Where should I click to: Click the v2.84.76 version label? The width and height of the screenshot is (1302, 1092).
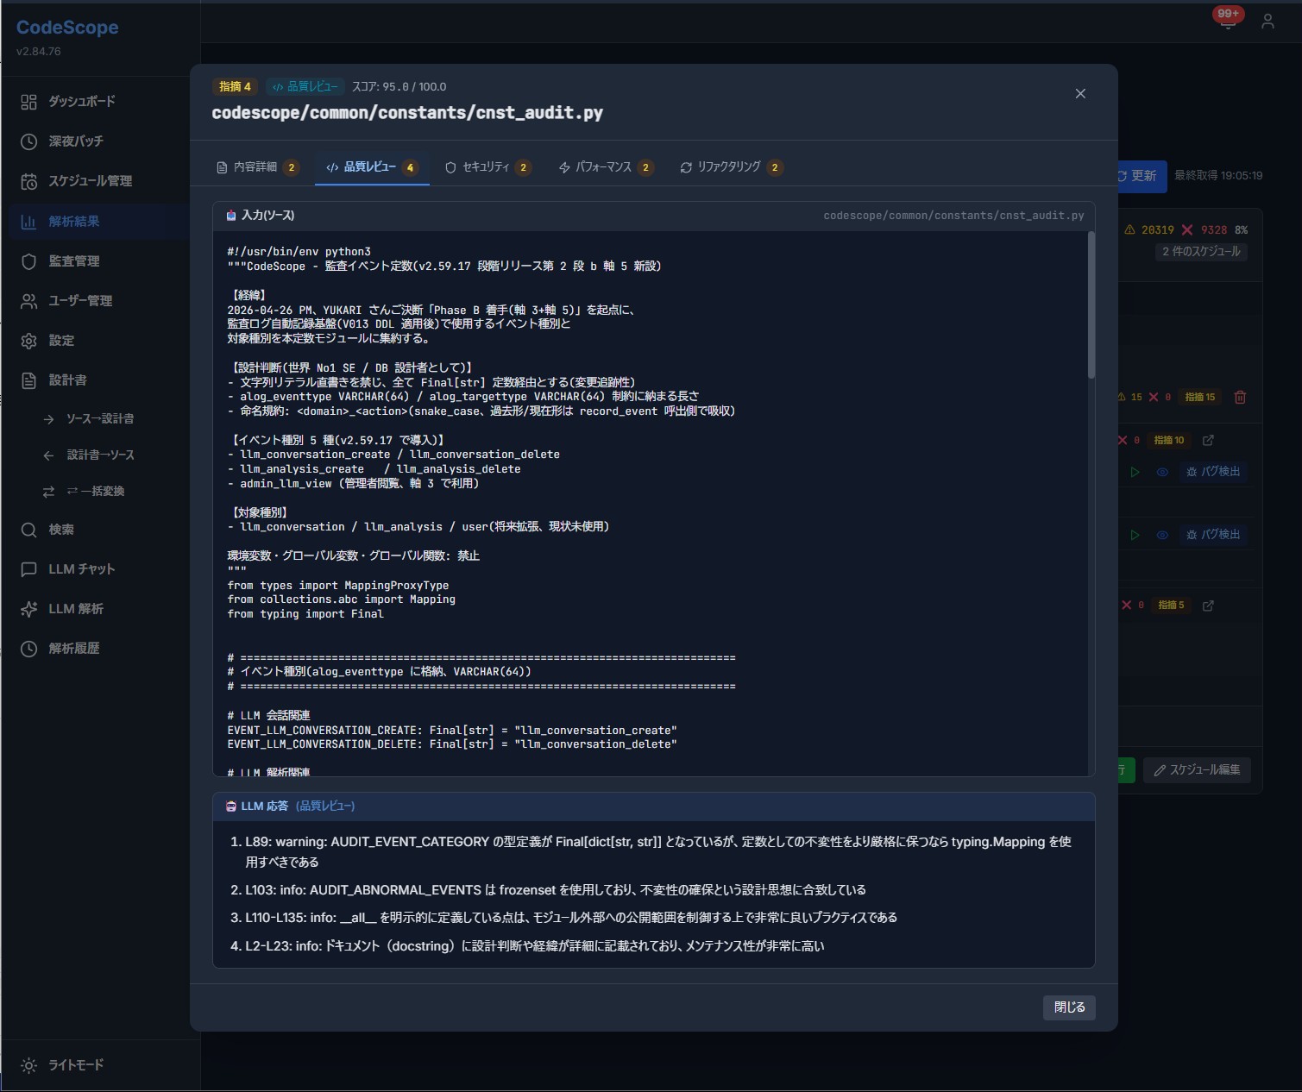click(x=39, y=52)
